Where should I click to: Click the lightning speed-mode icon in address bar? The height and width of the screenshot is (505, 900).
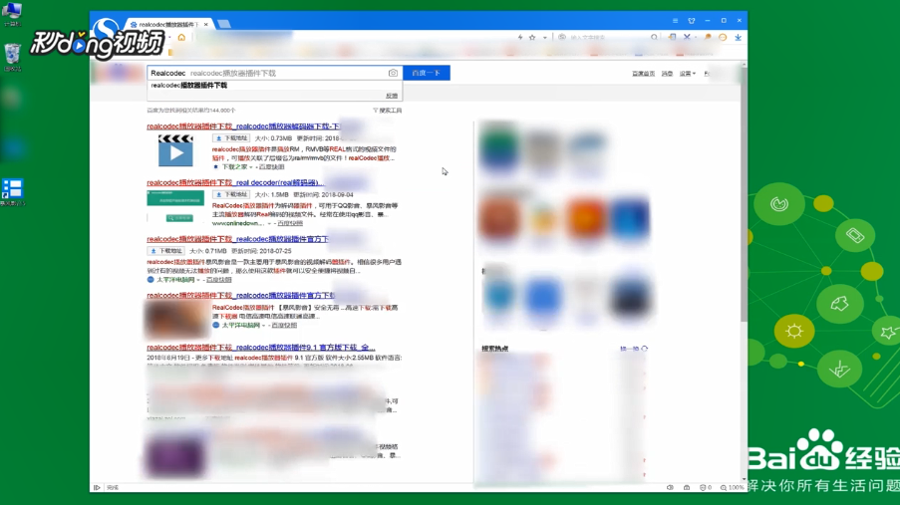pyautogui.click(x=520, y=37)
